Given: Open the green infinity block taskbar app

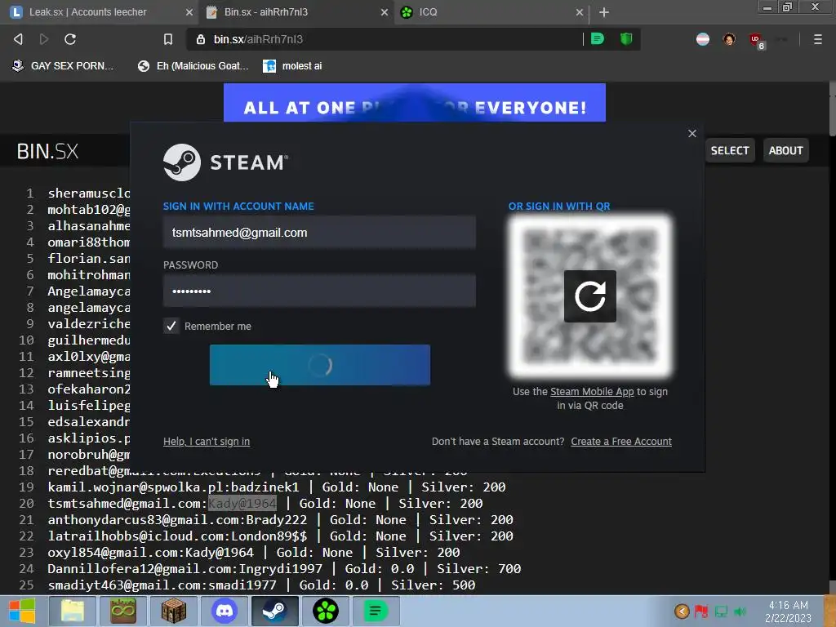Looking at the screenshot, I should pyautogui.click(x=123, y=611).
